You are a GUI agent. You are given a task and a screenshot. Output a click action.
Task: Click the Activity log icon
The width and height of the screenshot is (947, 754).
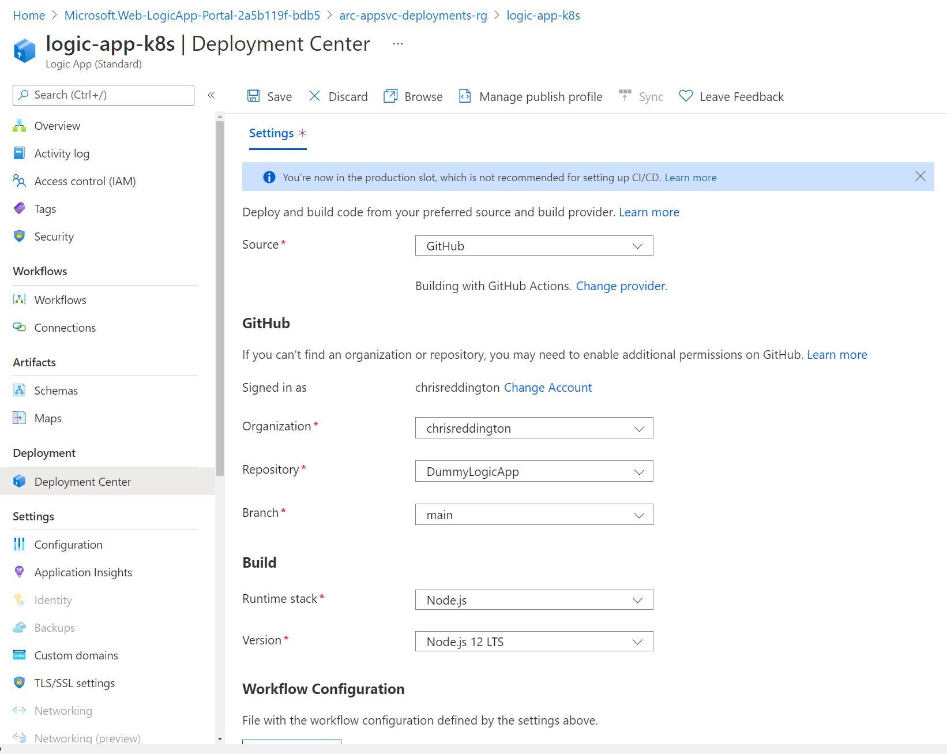tap(20, 153)
